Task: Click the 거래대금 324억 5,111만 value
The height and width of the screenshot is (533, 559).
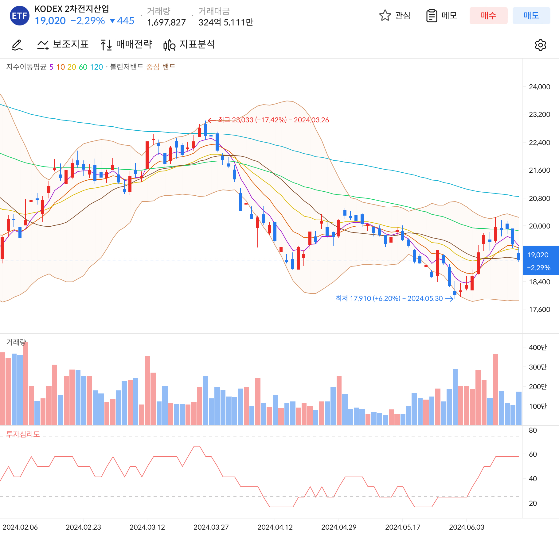Action: point(226,22)
